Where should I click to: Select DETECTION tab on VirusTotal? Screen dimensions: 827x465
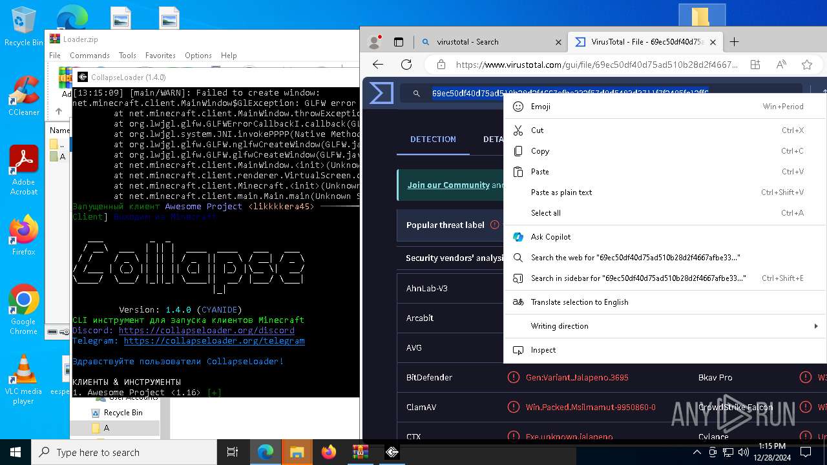point(433,139)
